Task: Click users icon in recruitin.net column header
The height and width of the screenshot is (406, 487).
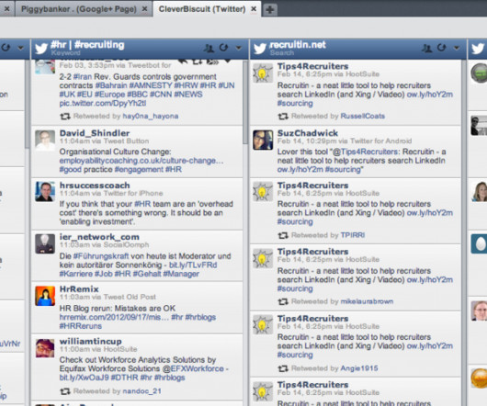Action: [427, 48]
